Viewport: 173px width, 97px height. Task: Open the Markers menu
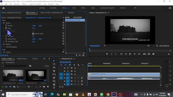[24, 4]
